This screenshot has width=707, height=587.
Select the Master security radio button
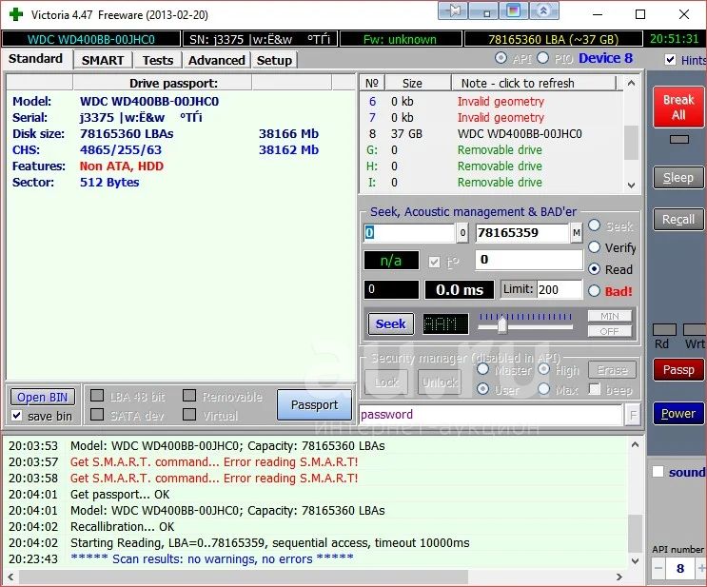[482, 369]
